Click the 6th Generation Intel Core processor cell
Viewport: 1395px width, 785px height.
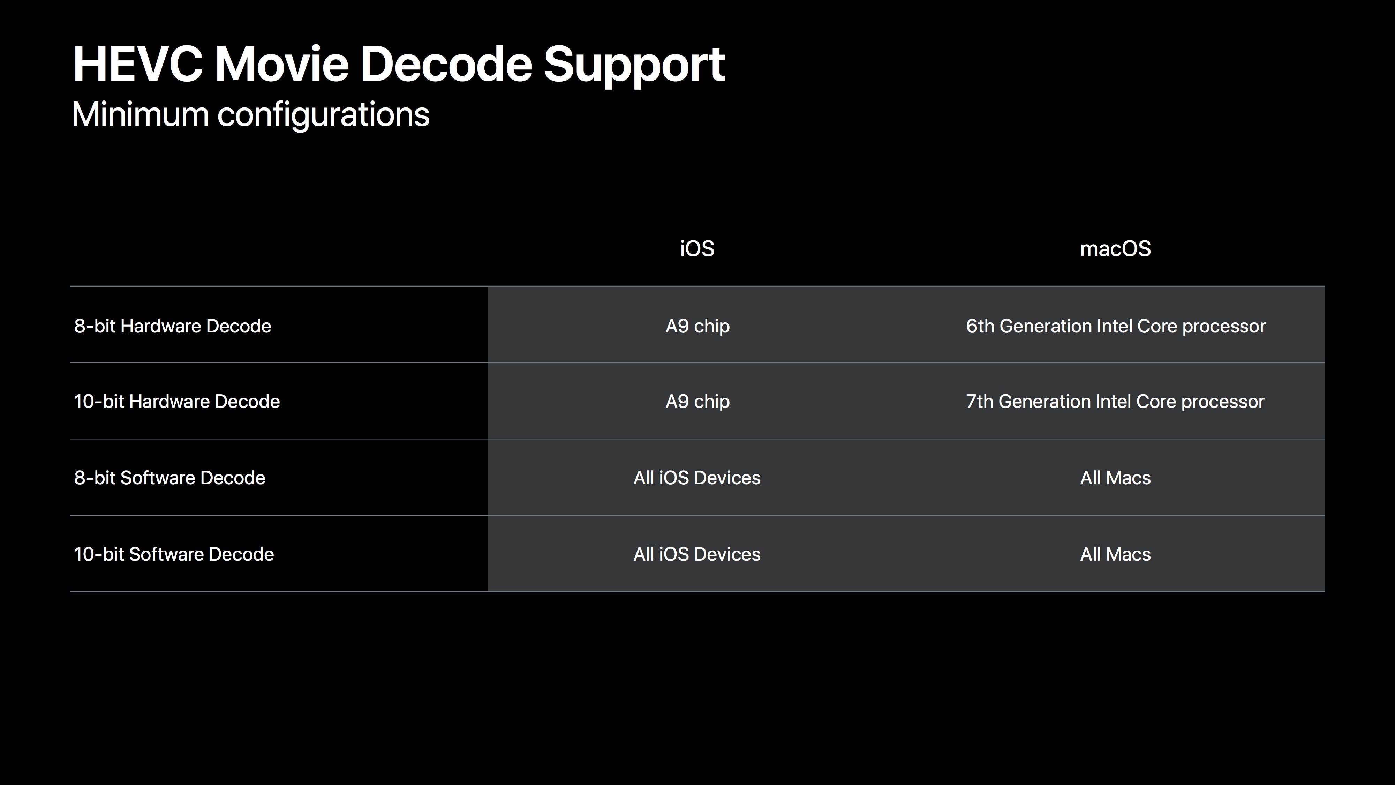pyautogui.click(x=1116, y=326)
